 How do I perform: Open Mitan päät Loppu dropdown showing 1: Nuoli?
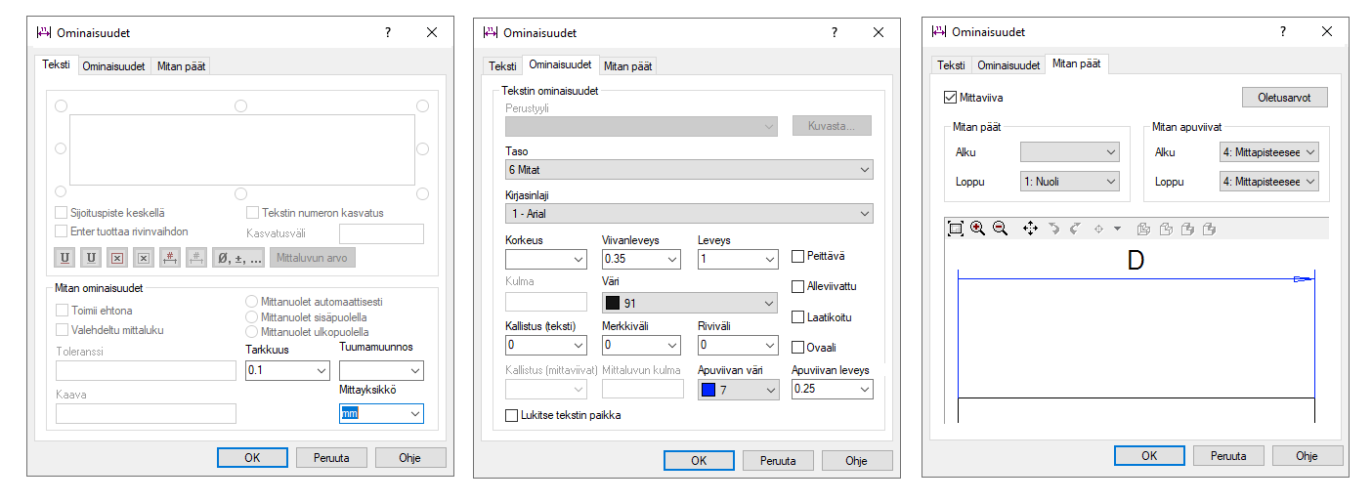pos(1069,182)
